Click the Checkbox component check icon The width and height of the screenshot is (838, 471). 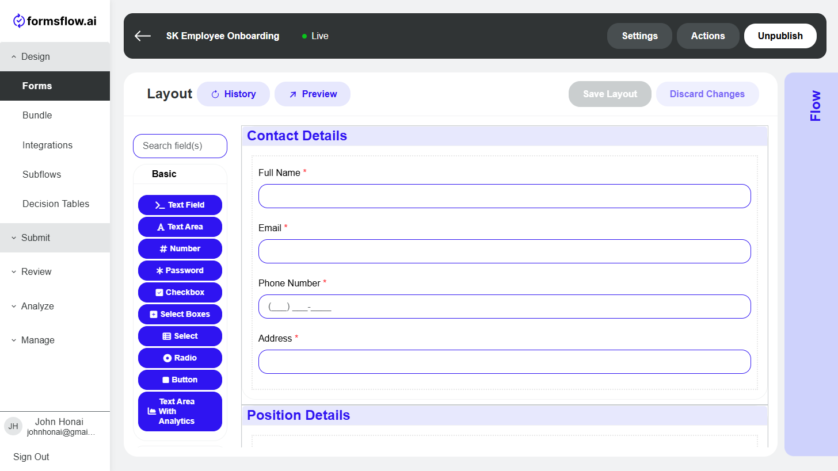coord(159,293)
